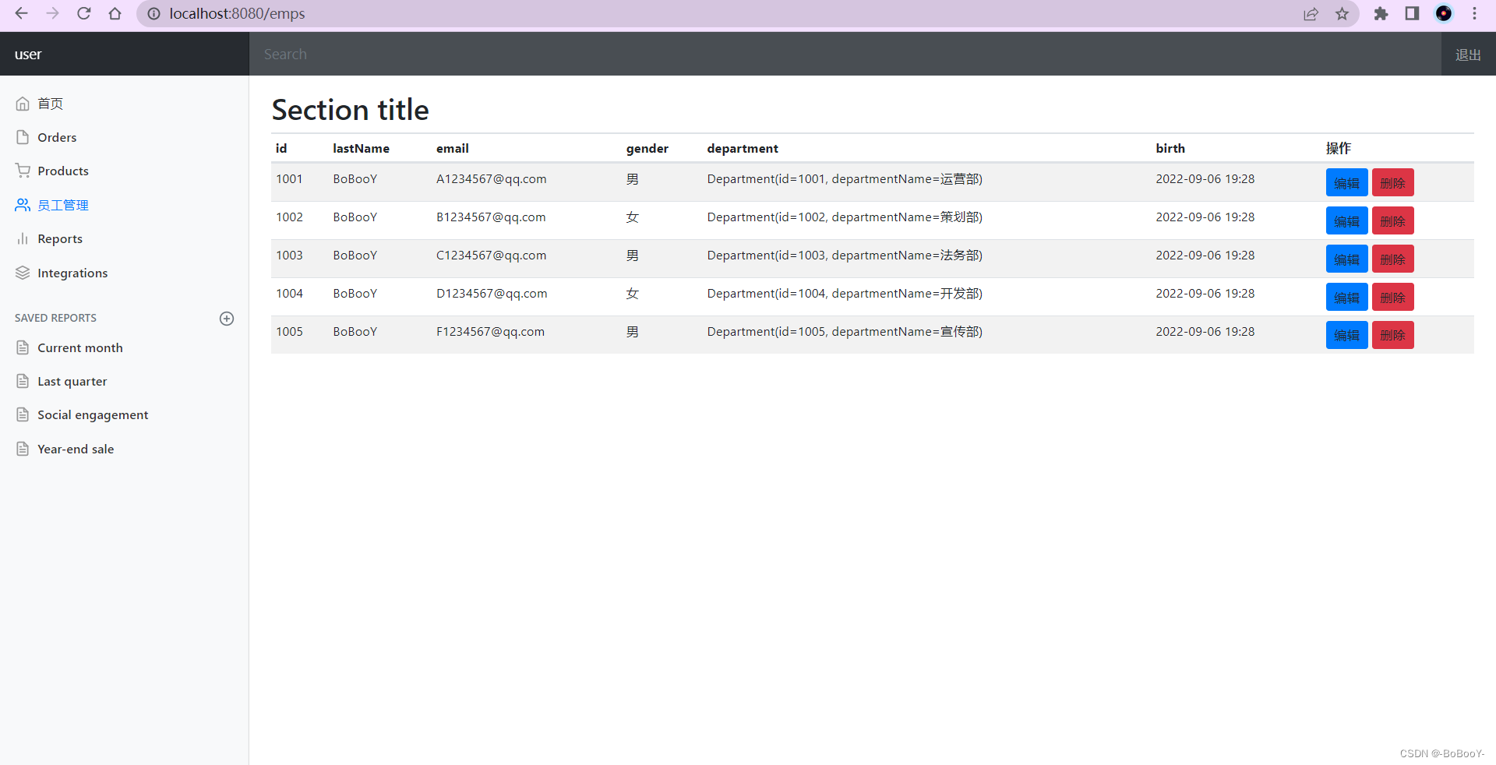Image resolution: width=1496 pixels, height=765 pixels.
Task: Delete employee 1005 with 删除 button
Action: point(1392,335)
